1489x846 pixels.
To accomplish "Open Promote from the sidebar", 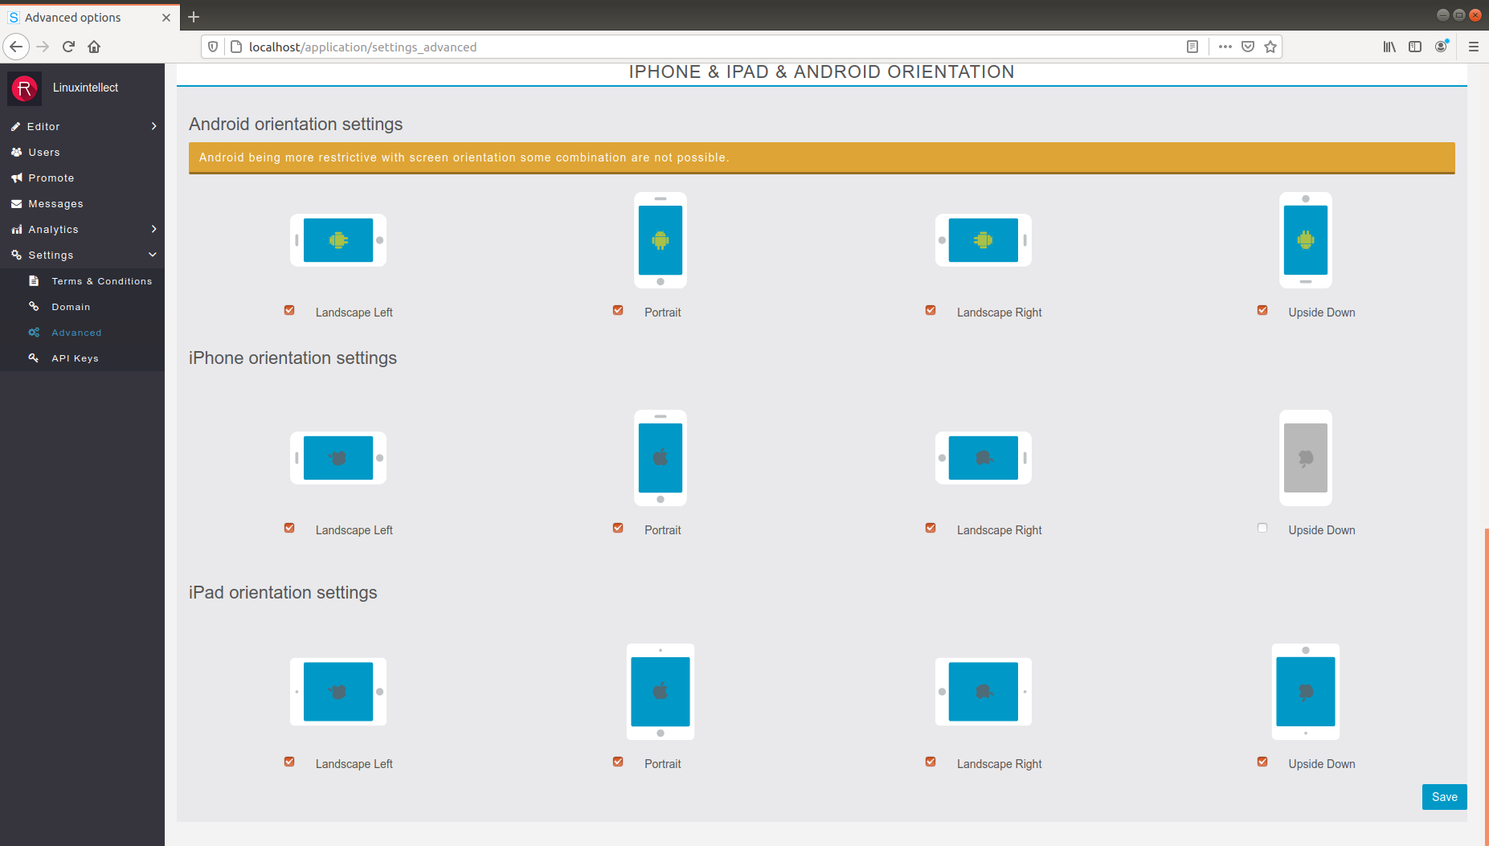I will pyautogui.click(x=51, y=178).
